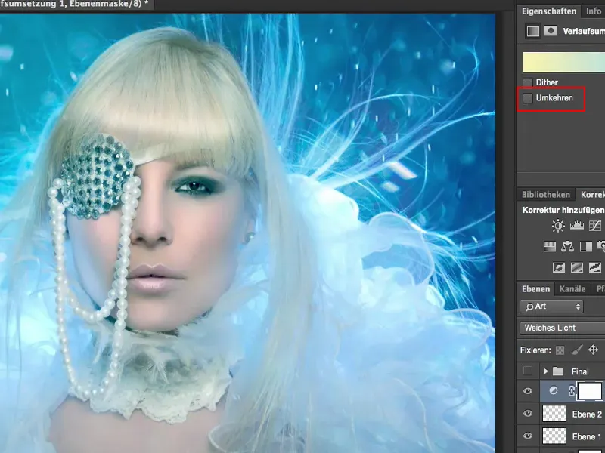Screen dimensions: 605x453
Task: Click the Final group folder icon
Action: [558, 371]
